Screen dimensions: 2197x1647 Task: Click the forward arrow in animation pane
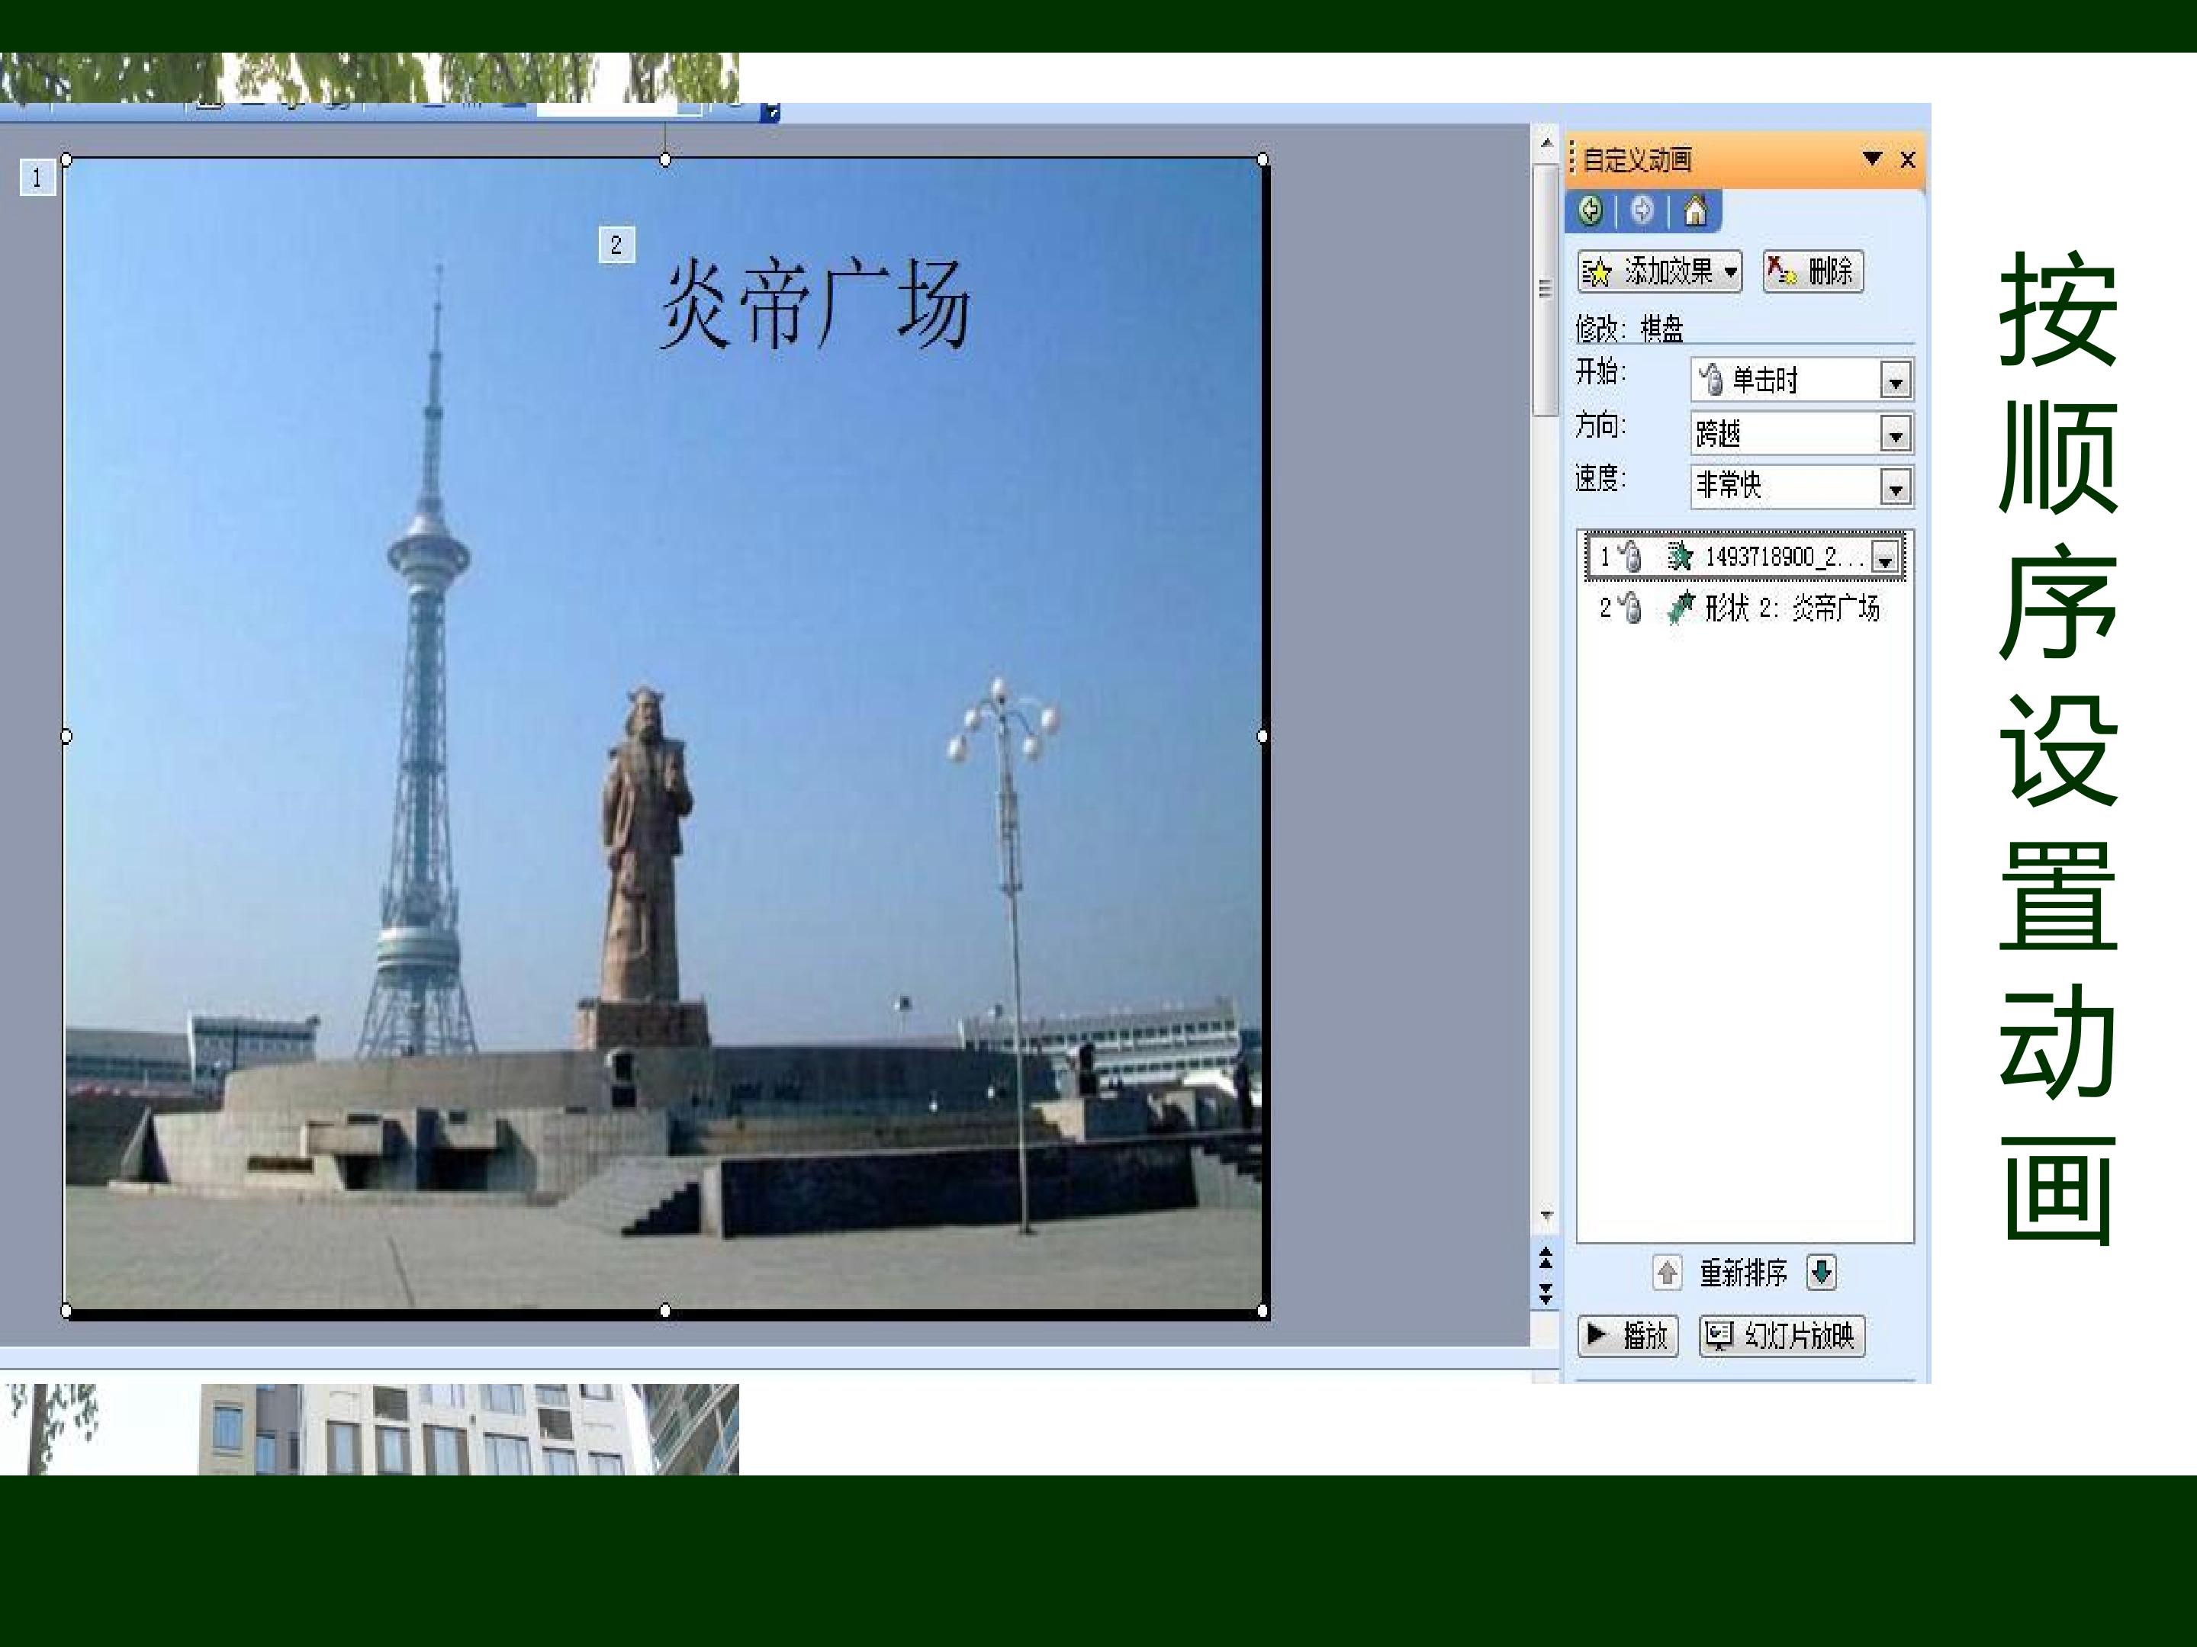point(1642,210)
